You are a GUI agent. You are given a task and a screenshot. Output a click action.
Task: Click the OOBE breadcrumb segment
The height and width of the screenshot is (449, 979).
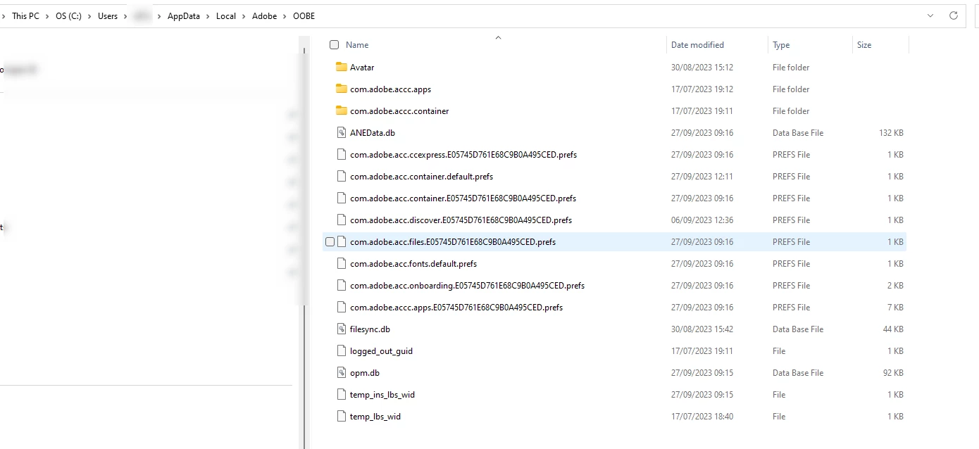tap(304, 16)
